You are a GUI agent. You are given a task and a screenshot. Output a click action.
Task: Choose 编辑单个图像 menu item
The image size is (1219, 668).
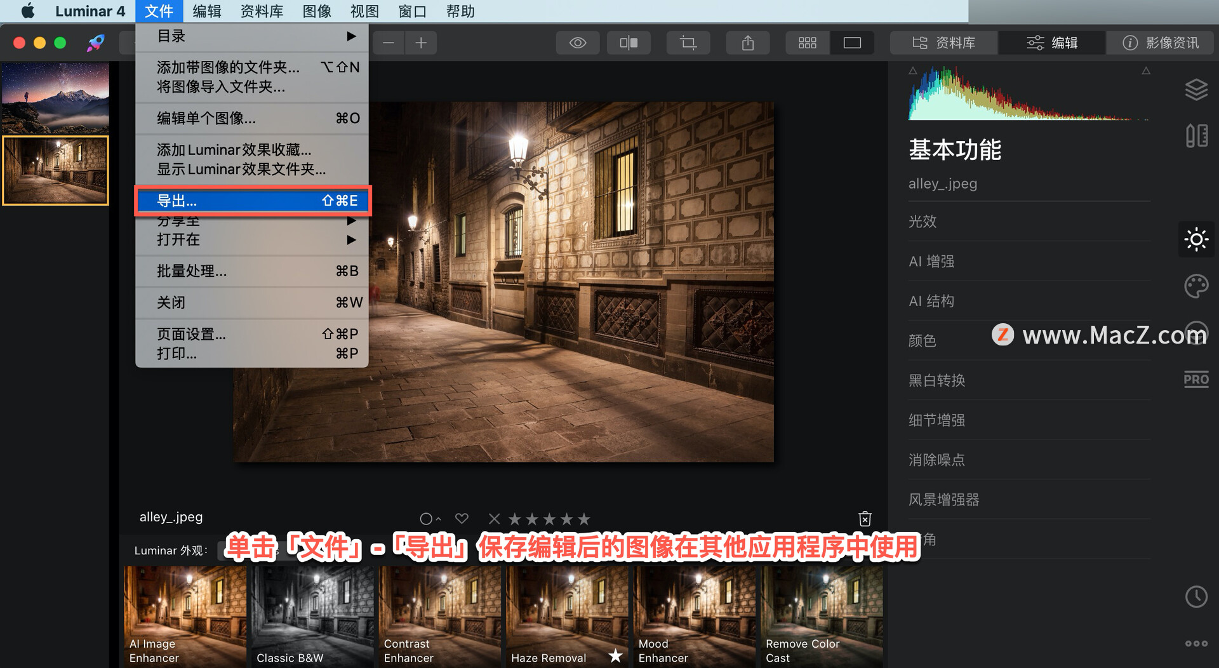pos(252,118)
